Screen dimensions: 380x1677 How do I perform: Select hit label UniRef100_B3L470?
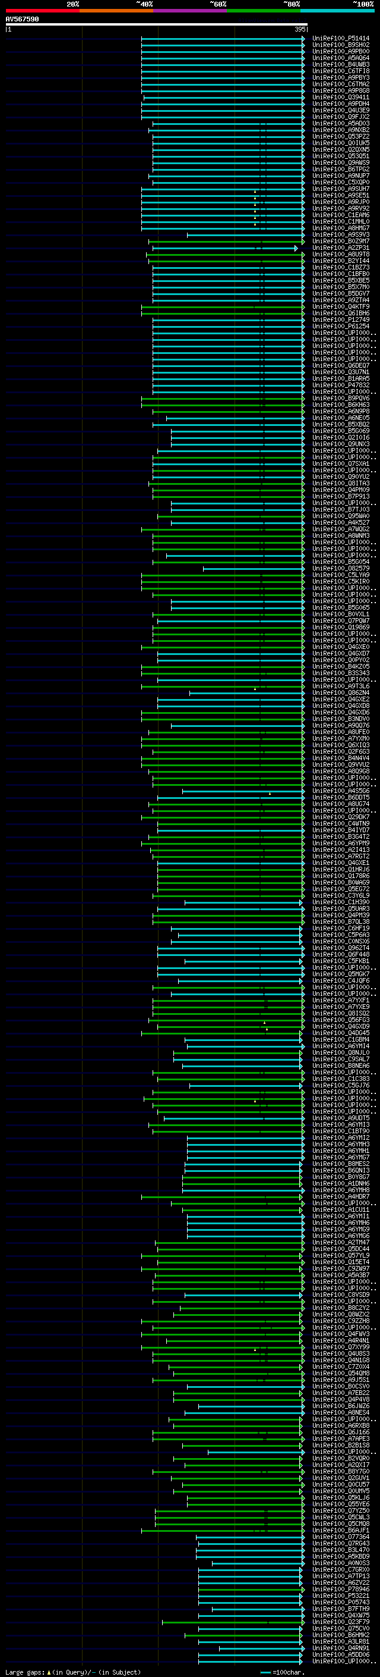pos(341,1550)
